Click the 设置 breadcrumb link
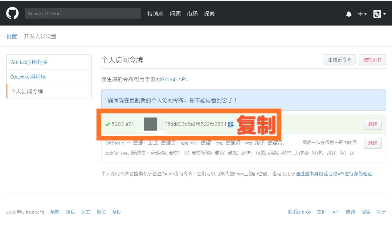This screenshot has height=243, width=392. 12,36
